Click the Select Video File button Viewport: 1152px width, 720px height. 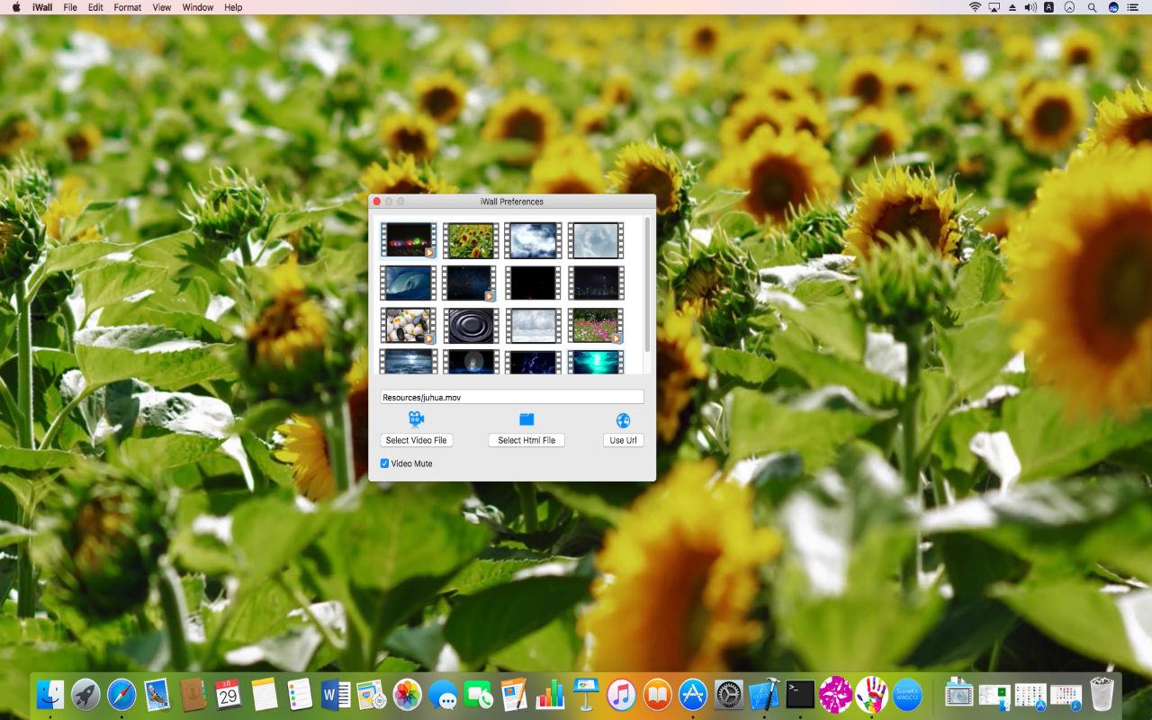click(416, 440)
